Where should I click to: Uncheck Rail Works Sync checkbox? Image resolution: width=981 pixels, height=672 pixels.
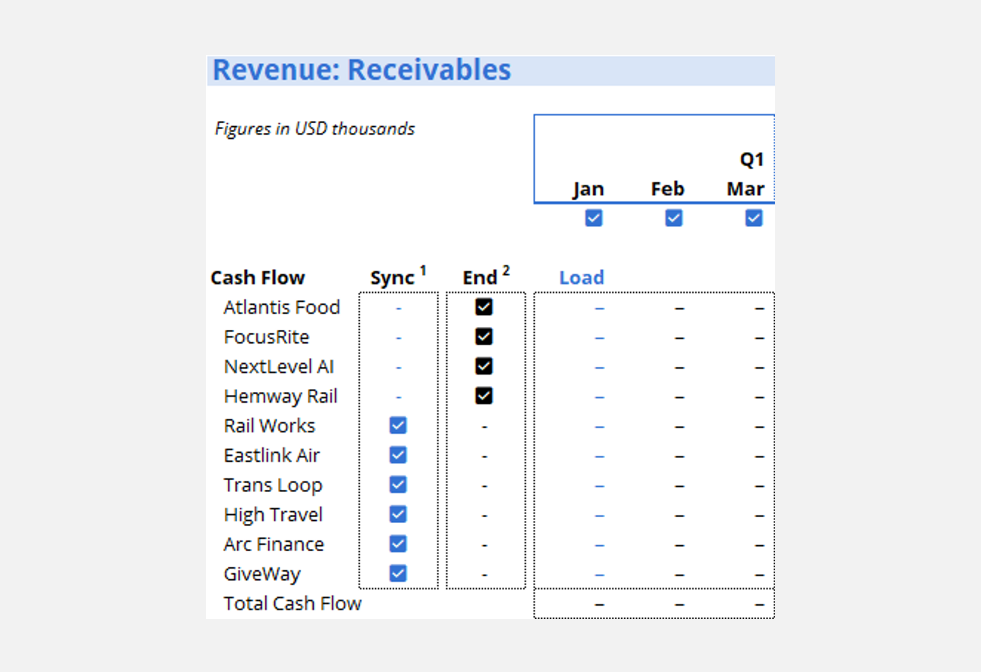point(398,425)
